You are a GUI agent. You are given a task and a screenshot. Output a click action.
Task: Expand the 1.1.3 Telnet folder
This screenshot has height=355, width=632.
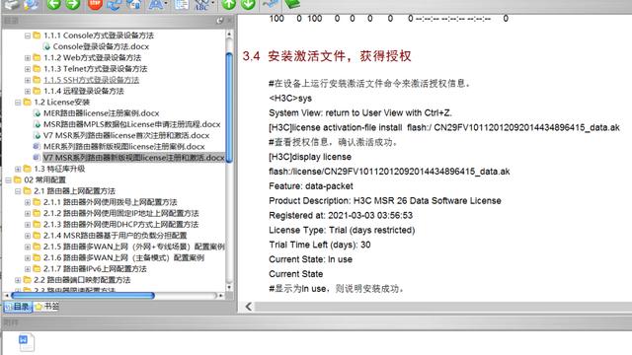click(28, 69)
